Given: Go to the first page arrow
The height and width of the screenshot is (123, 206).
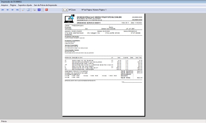Looking at the screenshot, I should [3, 10].
